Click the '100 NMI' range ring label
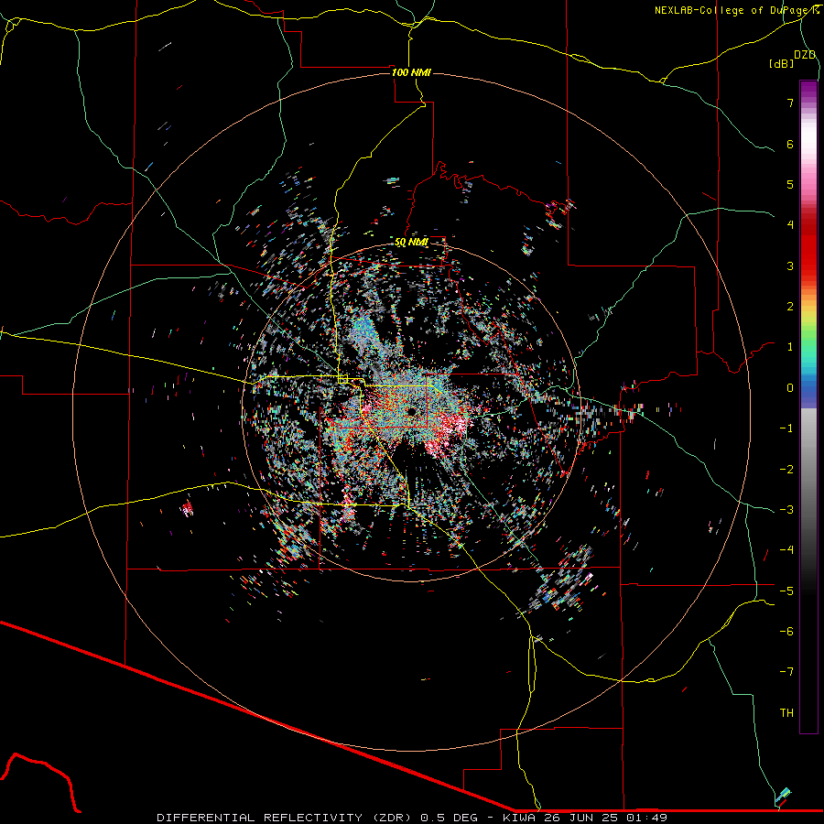 [411, 72]
